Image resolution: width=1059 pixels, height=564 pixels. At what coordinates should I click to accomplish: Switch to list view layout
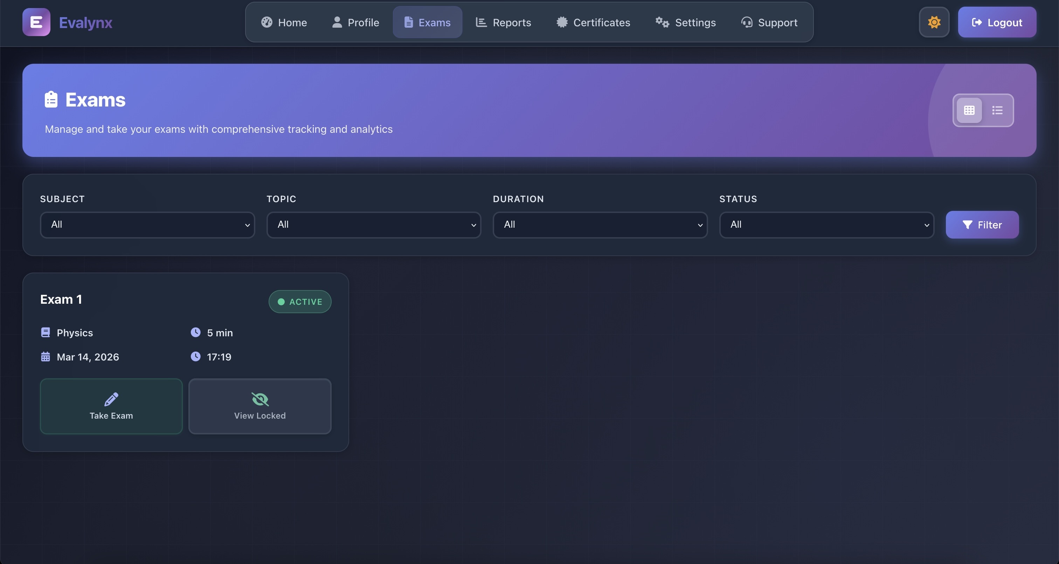[x=997, y=110]
